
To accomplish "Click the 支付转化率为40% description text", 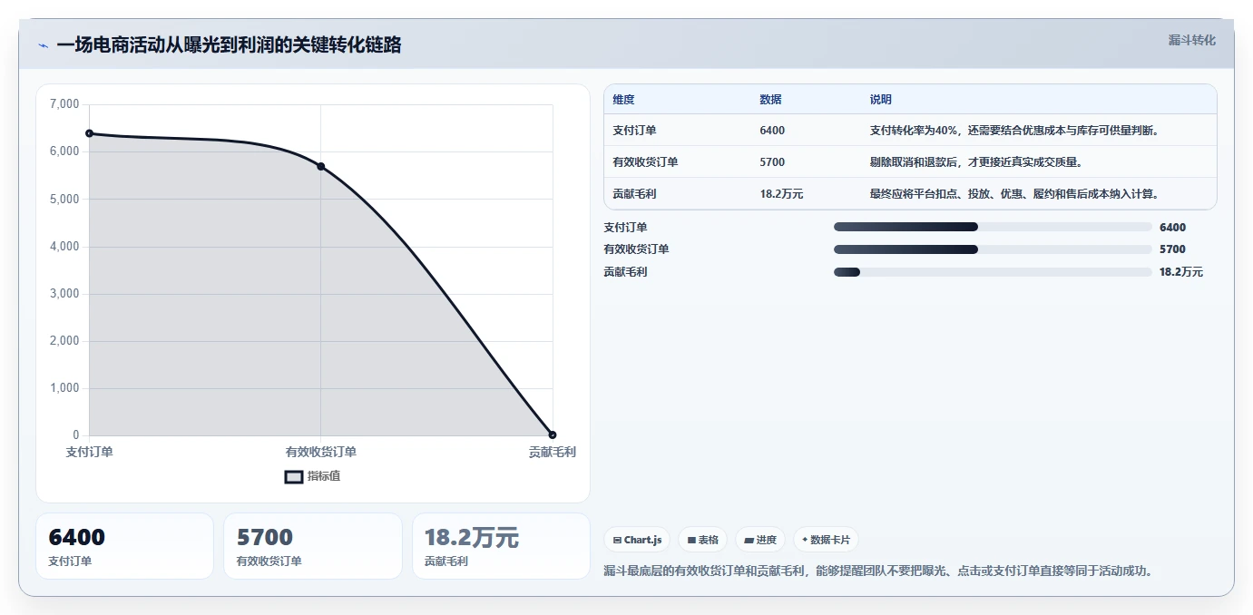I will [x=1014, y=131].
